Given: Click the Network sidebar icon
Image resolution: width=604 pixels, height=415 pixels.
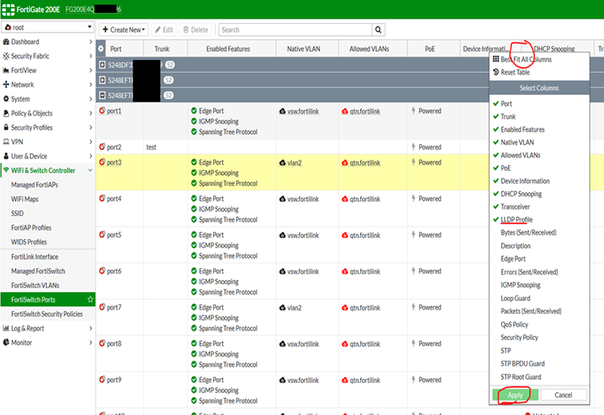Looking at the screenshot, I should coord(6,85).
